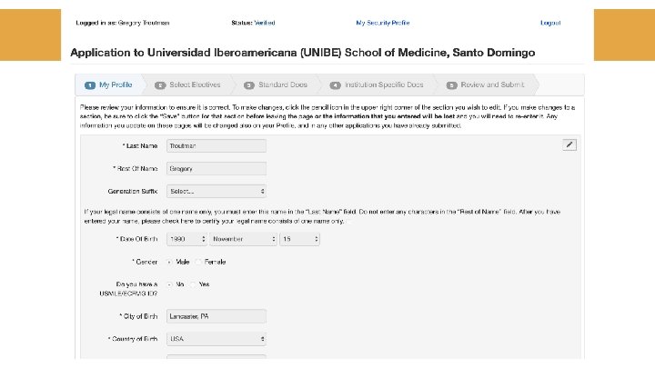Image resolution: width=655 pixels, height=368 pixels.
Task: Click the City of Birth field
Action: click(x=217, y=316)
